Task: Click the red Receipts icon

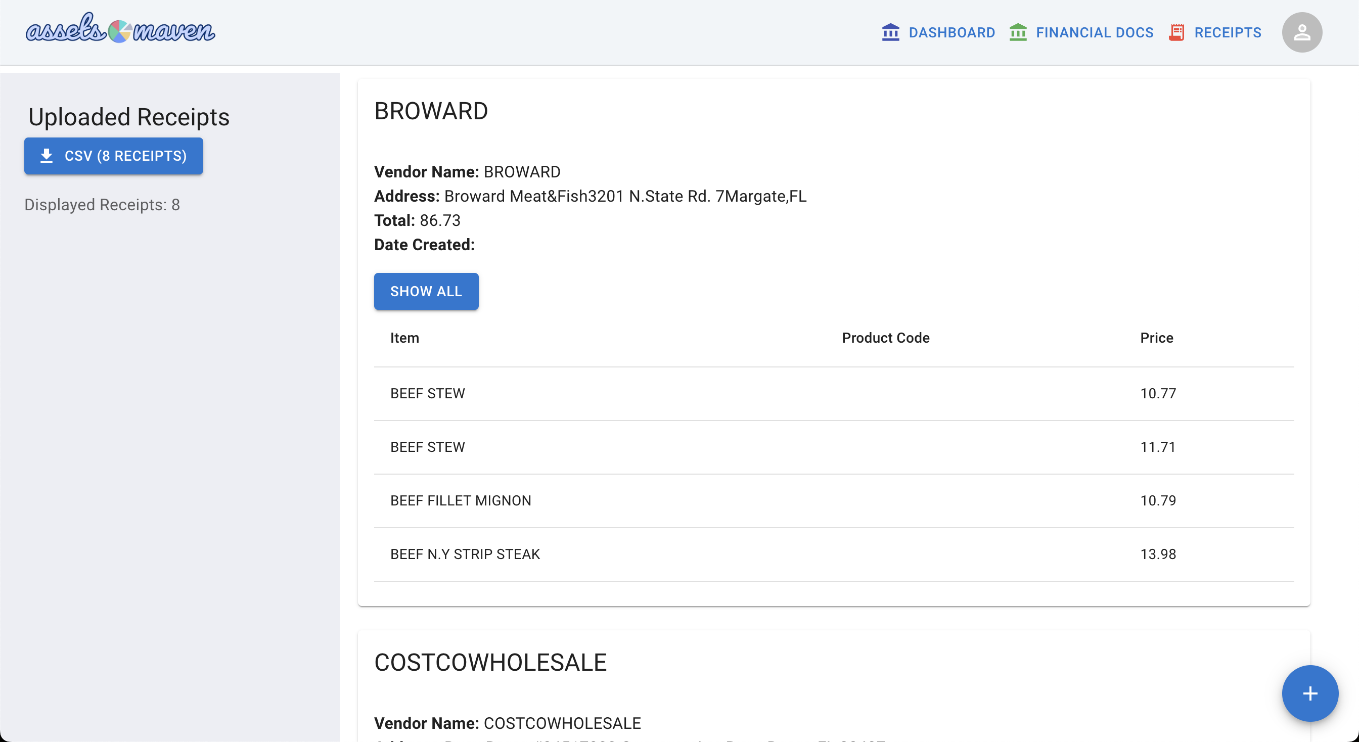Action: tap(1176, 32)
